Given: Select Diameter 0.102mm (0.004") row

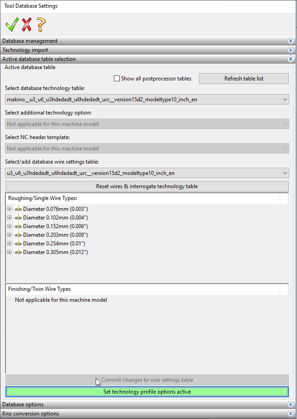Looking at the screenshot, I should [x=55, y=218].
